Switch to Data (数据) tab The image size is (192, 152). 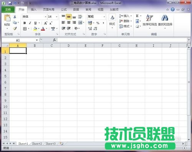click(x=76, y=10)
